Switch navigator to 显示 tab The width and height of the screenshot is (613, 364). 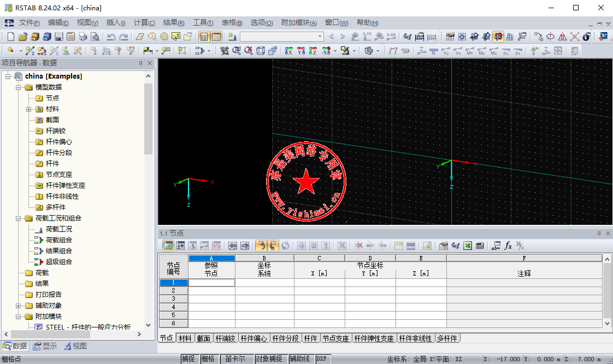pyautogui.click(x=46, y=346)
